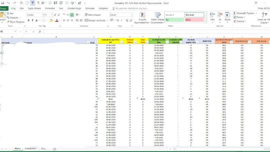Apply the İyi green cell style
Viewport: 270px width, 152px height.
174,20
